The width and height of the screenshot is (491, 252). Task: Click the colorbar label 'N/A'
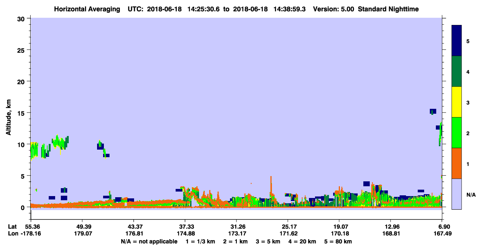pos(471,195)
